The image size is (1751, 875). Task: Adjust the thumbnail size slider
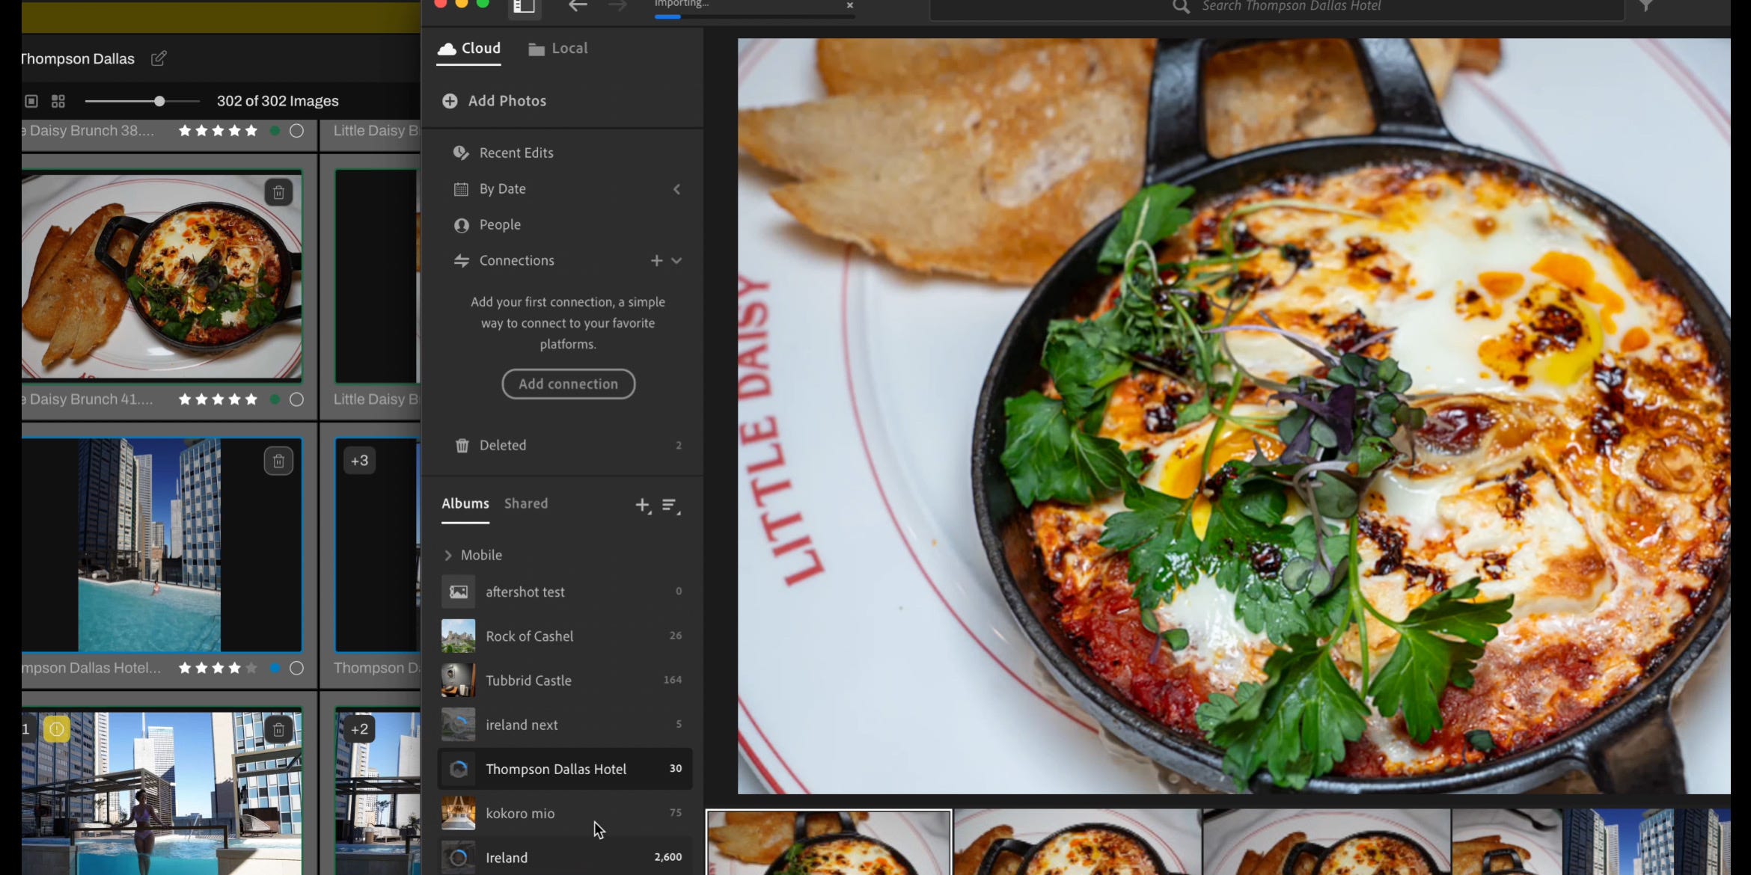[x=159, y=101]
